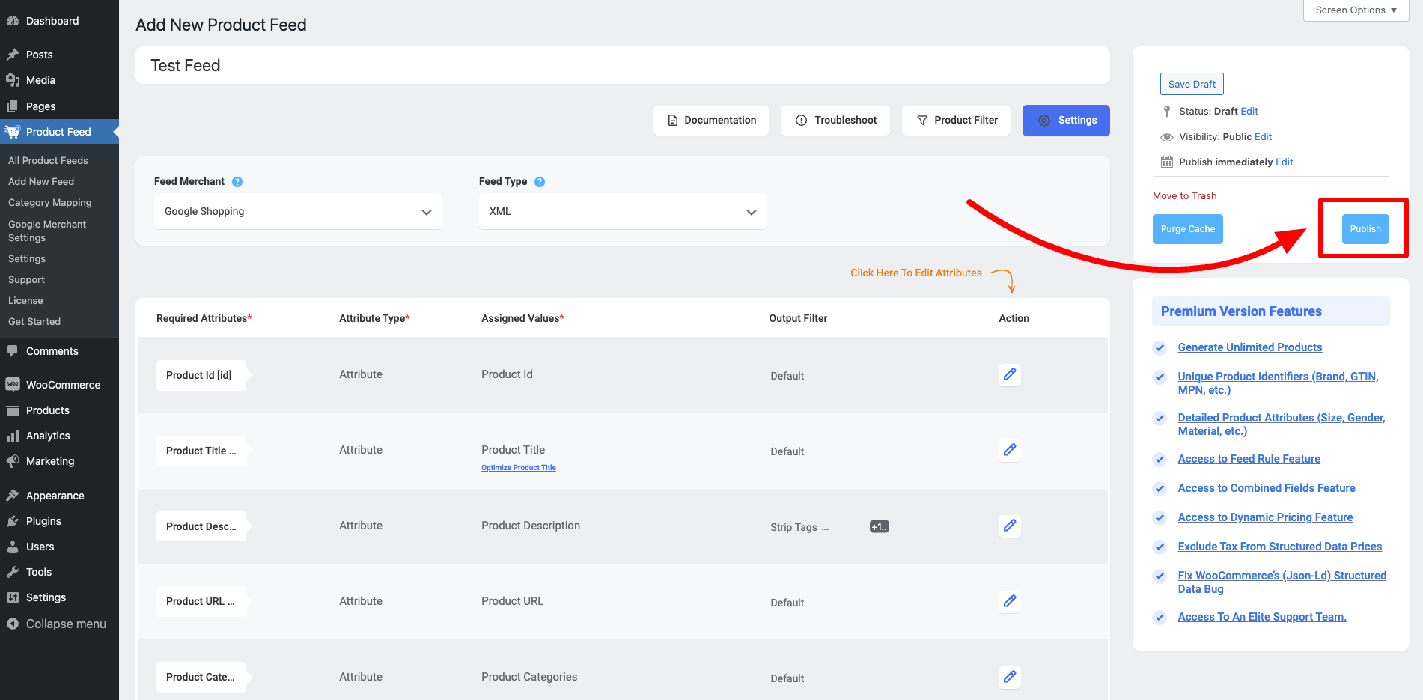Click the Product Desc... attribute tag
The height and width of the screenshot is (700, 1423).
pos(201,526)
